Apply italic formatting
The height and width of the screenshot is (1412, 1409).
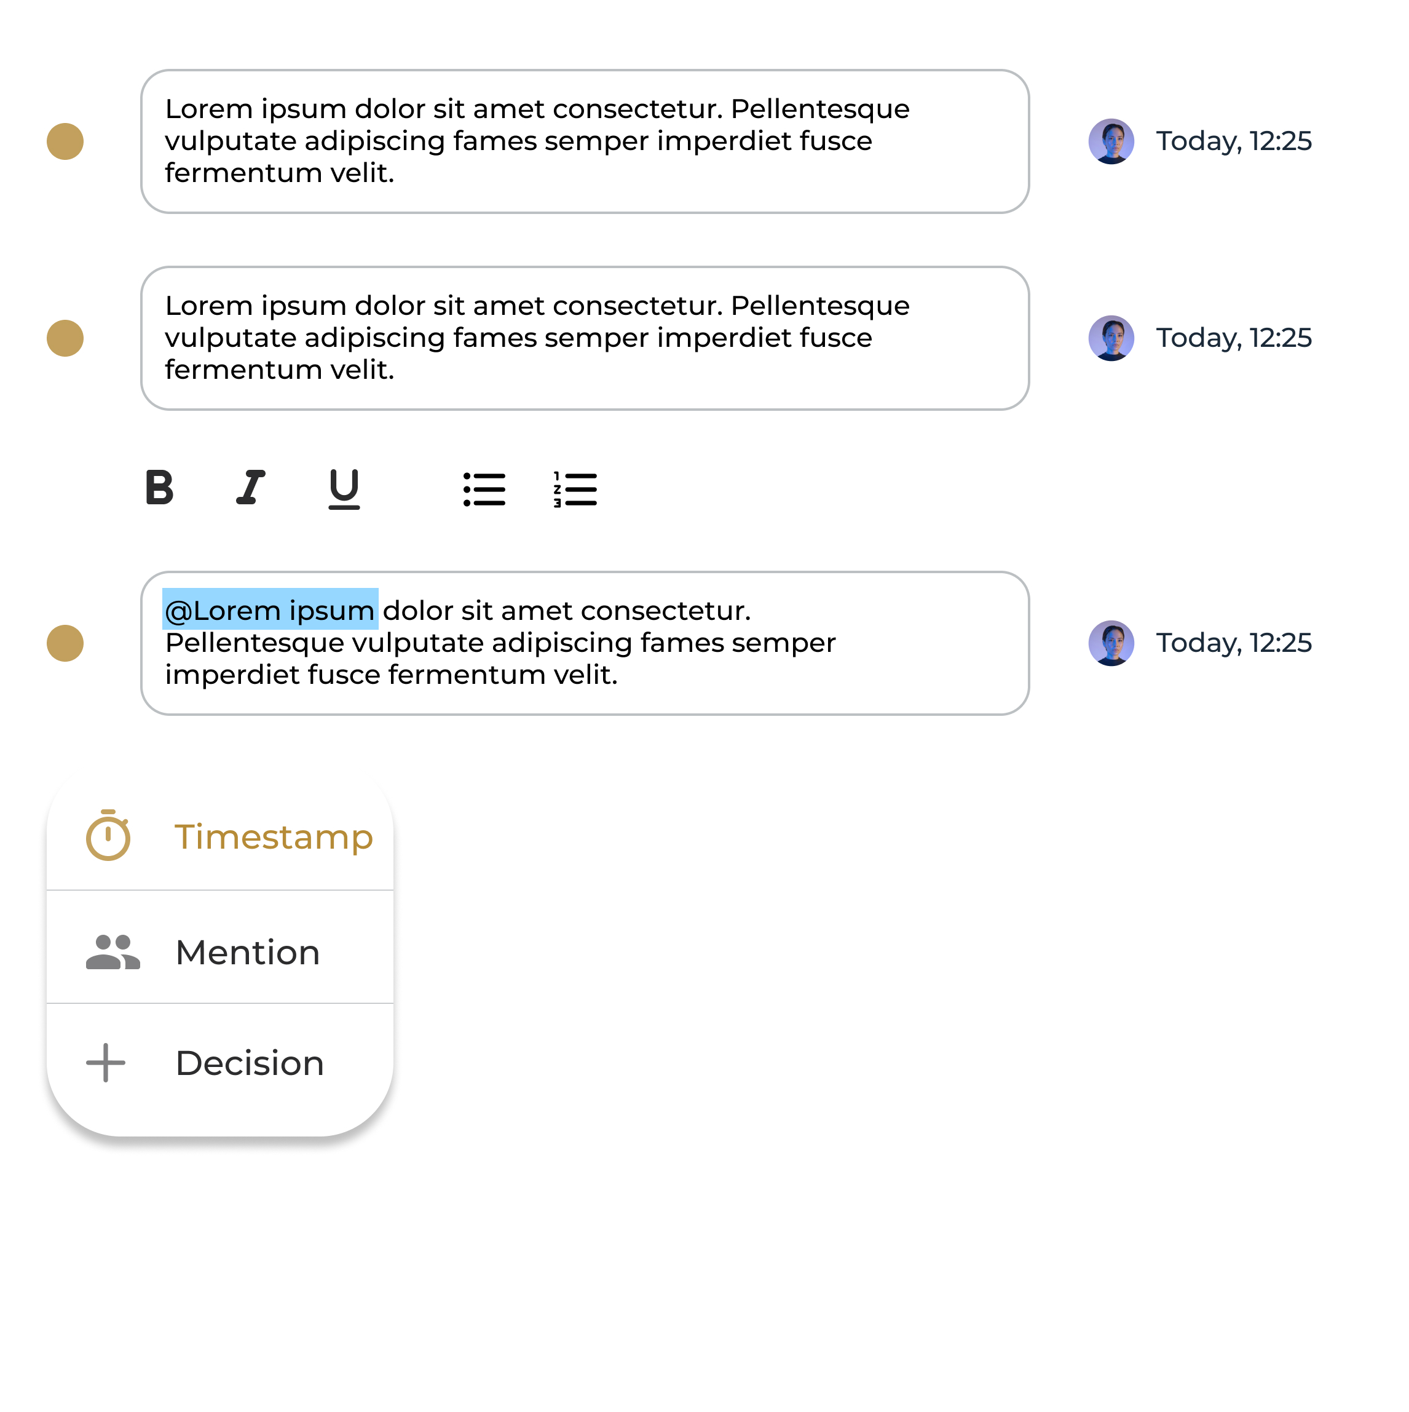pos(251,488)
